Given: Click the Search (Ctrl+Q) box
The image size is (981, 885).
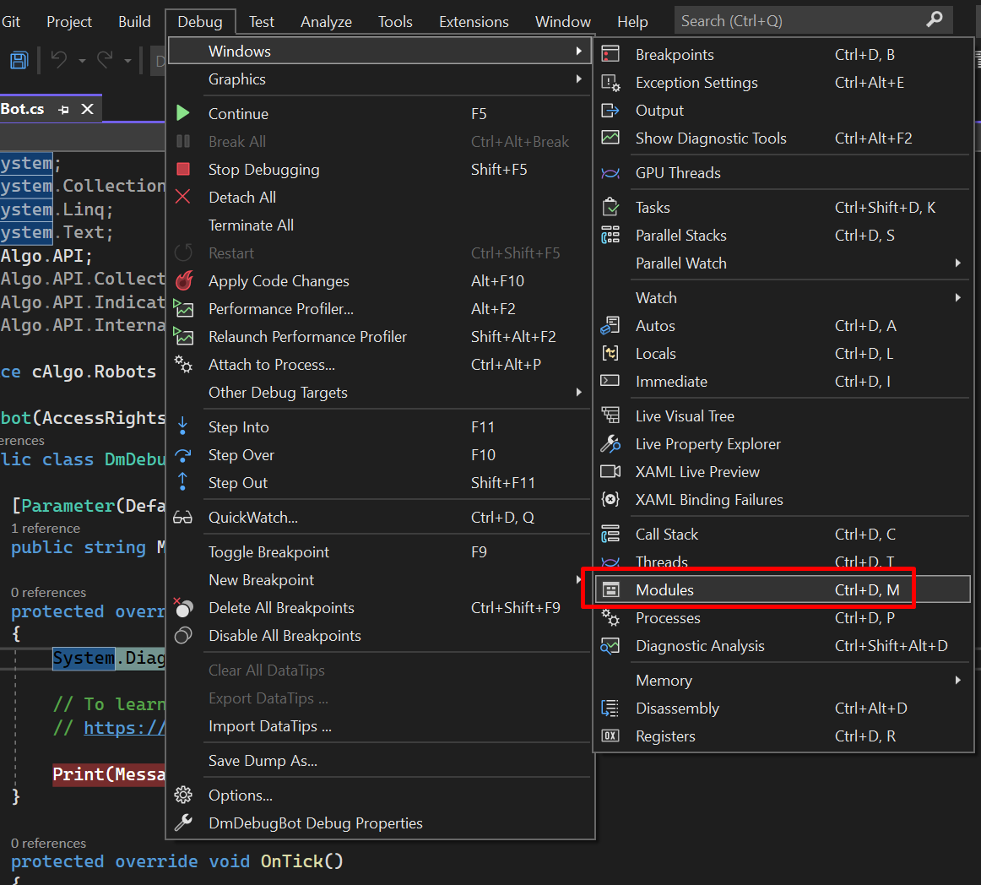Looking at the screenshot, I should click(x=813, y=20).
